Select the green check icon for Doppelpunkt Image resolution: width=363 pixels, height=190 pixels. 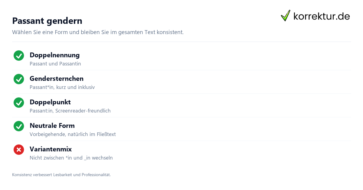point(19,103)
